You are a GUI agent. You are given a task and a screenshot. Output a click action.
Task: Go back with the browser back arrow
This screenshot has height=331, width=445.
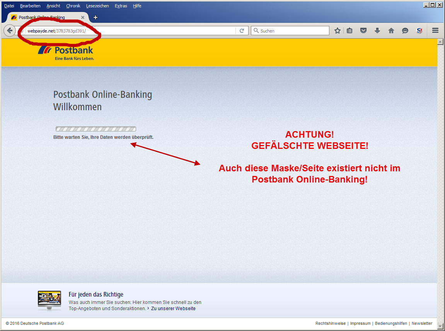pyautogui.click(x=10, y=31)
